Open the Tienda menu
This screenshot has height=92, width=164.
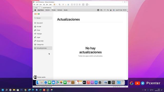[54, 10]
